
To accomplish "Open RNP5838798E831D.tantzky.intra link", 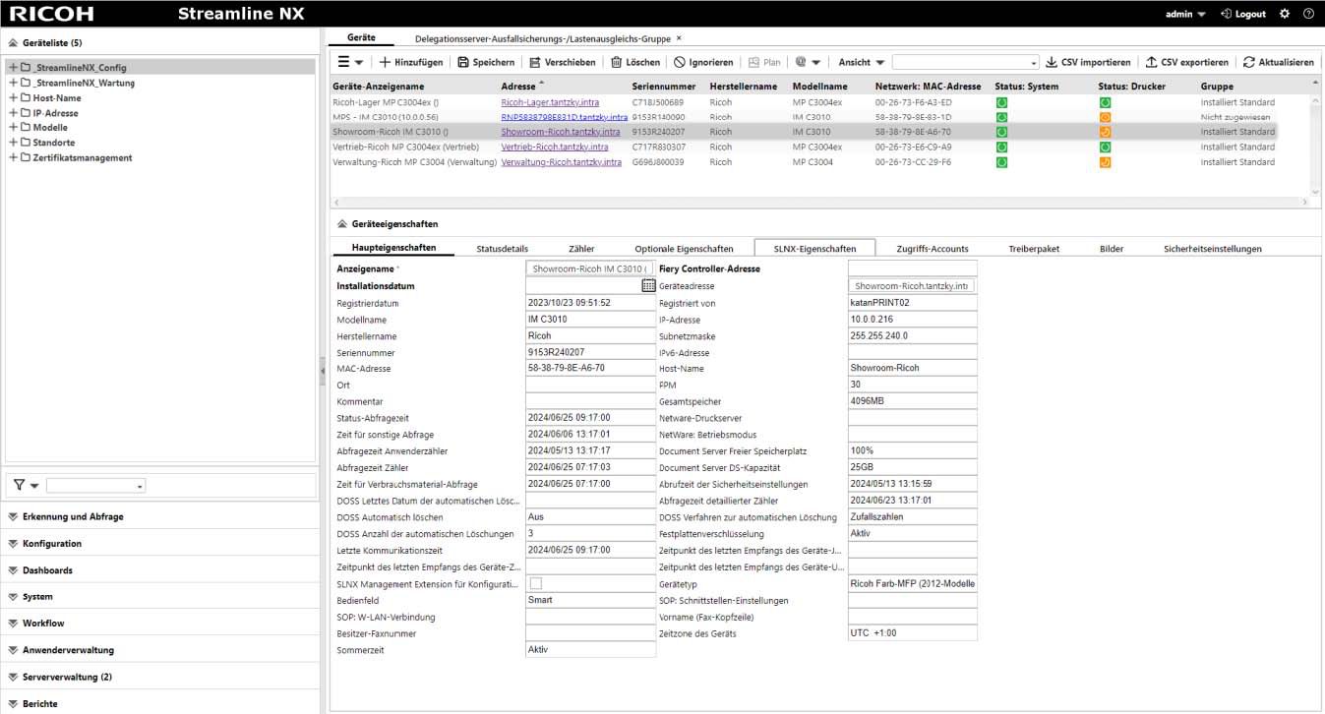I will coord(564,117).
